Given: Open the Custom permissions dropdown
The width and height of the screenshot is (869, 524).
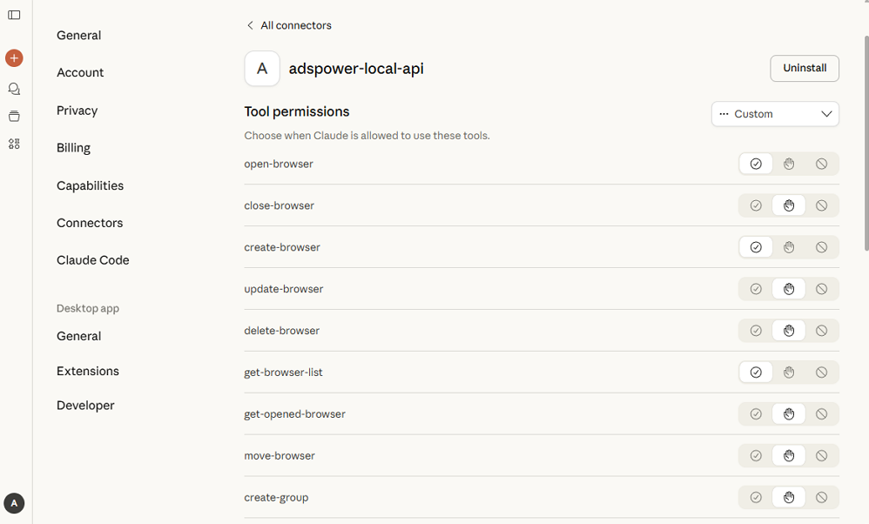Looking at the screenshot, I should 774,113.
